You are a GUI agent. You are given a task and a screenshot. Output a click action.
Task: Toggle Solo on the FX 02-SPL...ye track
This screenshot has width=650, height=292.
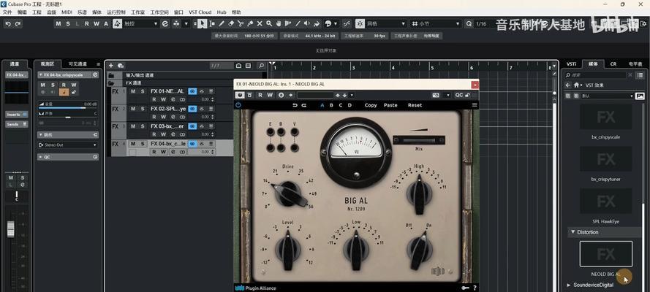[x=142, y=109]
